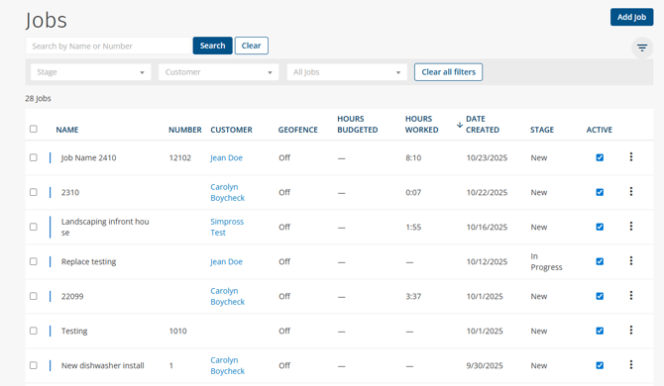Open Carolyn Boycheck link in 22099 row

tap(227, 296)
